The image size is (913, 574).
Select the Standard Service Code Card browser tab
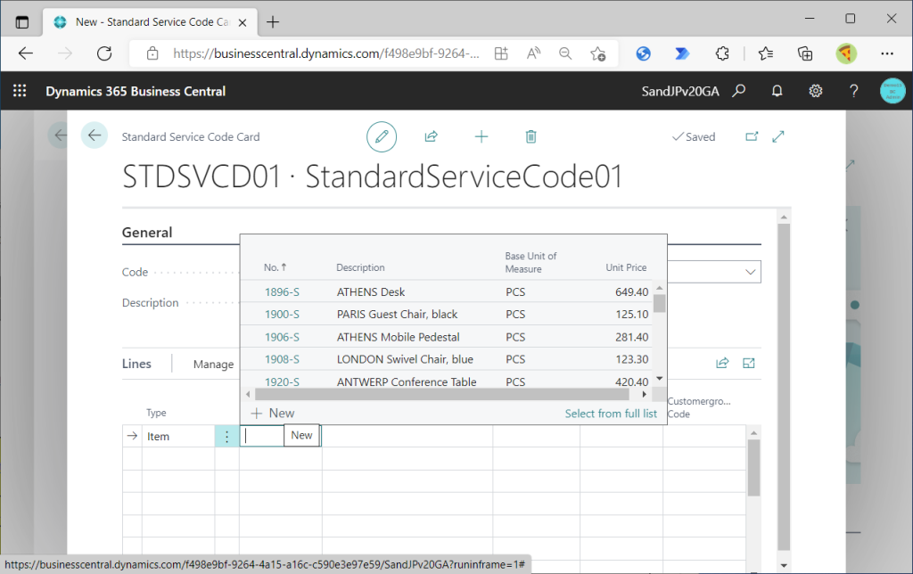[x=150, y=22]
